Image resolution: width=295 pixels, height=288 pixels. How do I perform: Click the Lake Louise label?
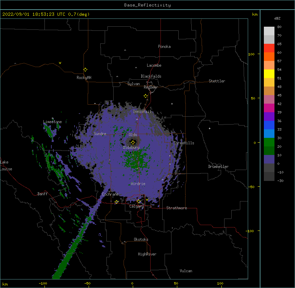pyautogui.click(x=6, y=166)
